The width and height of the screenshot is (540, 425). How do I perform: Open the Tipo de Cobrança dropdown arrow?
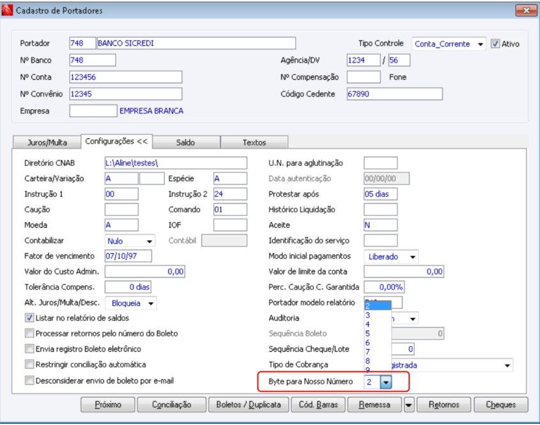(x=507, y=365)
